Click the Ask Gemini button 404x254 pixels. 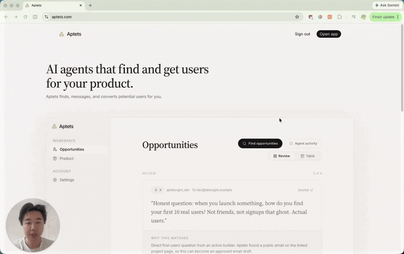[x=387, y=5]
